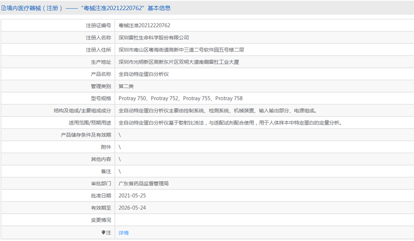Click the 结构及组成/主要组成成分 label
Image resolution: width=414 pixels, height=241 pixels.
tap(82, 111)
